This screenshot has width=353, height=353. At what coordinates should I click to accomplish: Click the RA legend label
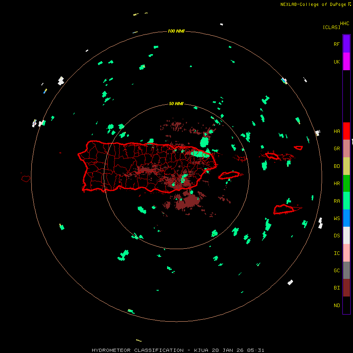337,201
